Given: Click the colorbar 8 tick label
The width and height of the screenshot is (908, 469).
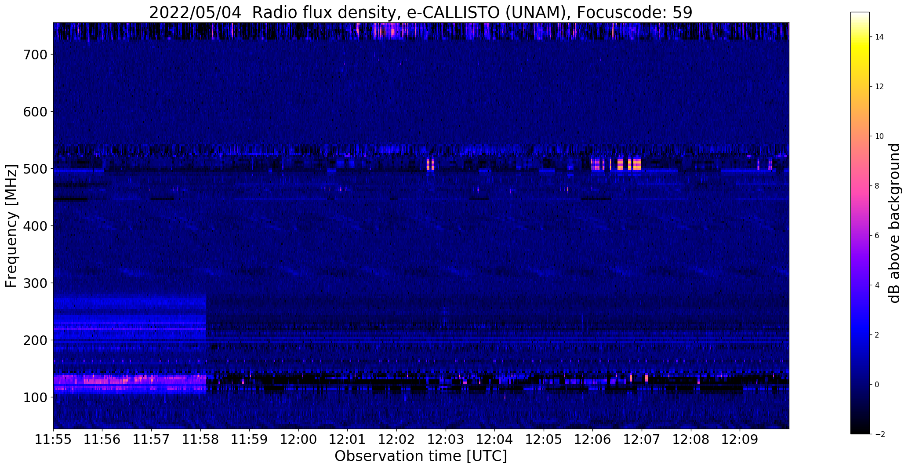Looking at the screenshot, I should pyautogui.click(x=877, y=186).
